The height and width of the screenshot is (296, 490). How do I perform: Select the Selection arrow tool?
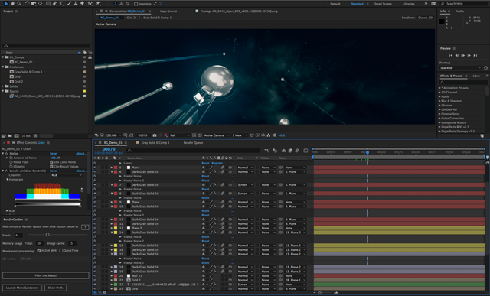6,3
